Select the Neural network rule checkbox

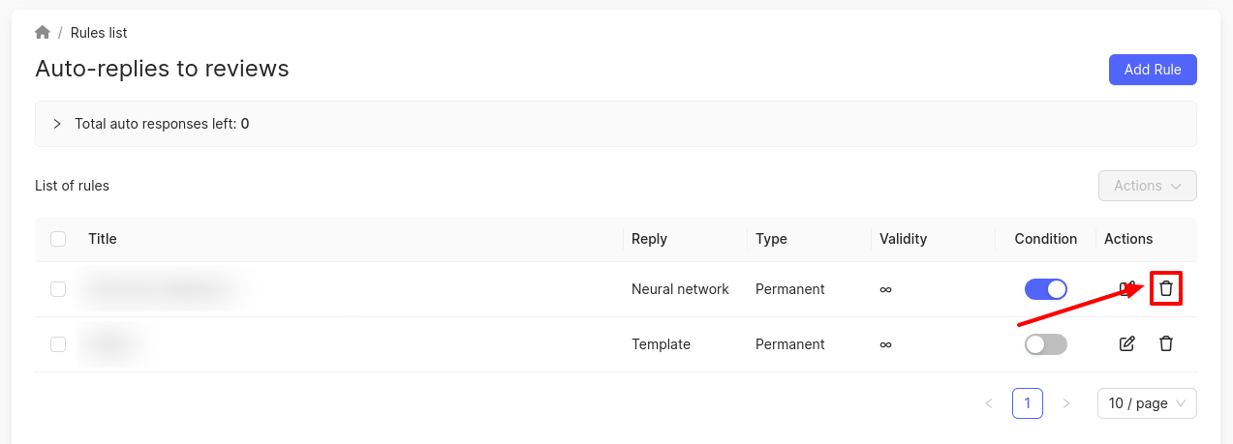[58, 288]
